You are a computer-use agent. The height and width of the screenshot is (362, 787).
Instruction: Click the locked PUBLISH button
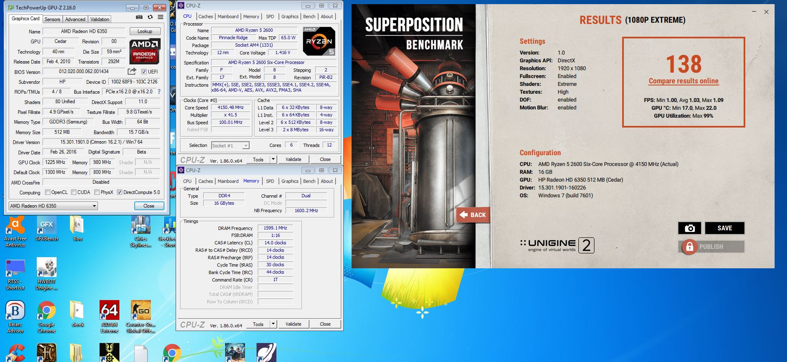coord(711,247)
